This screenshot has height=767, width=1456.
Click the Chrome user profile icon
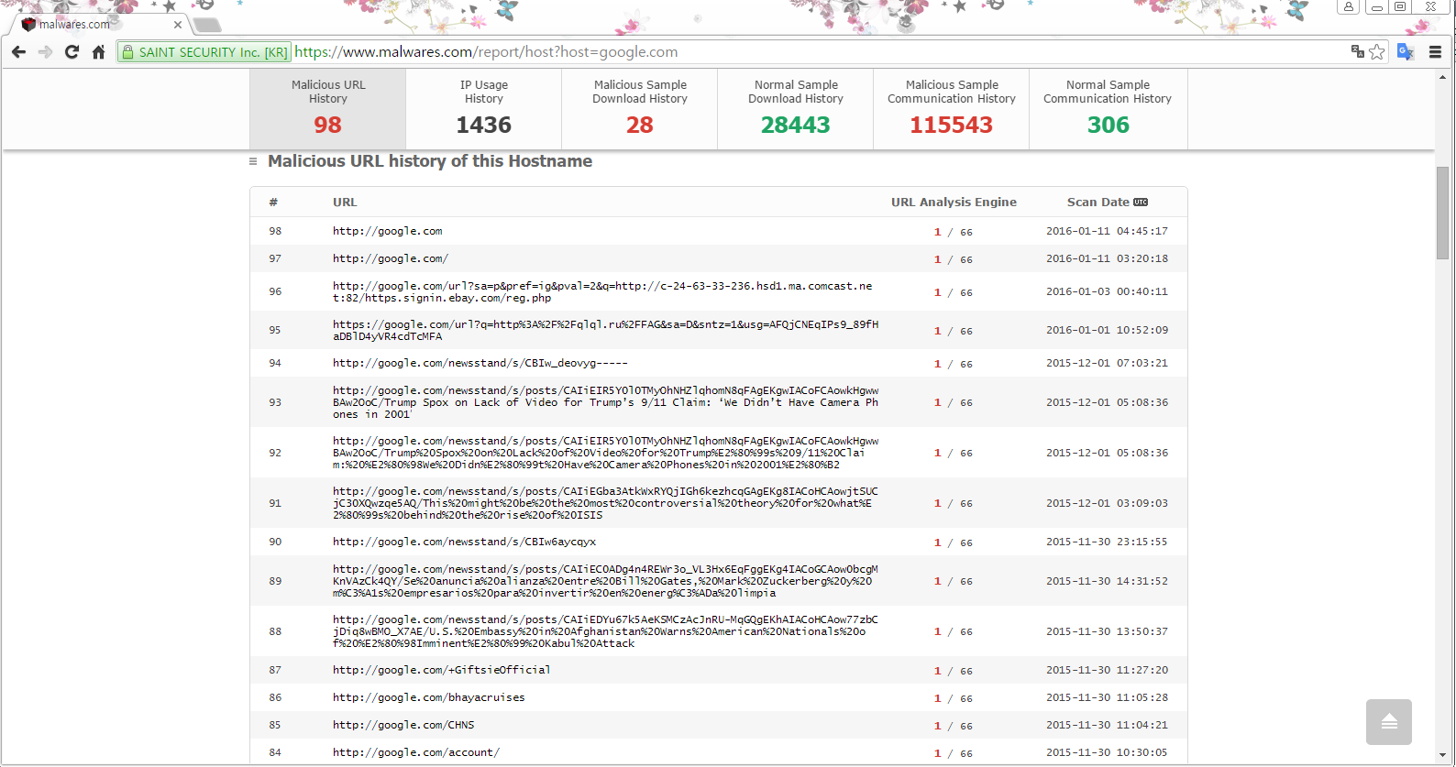tap(1349, 6)
